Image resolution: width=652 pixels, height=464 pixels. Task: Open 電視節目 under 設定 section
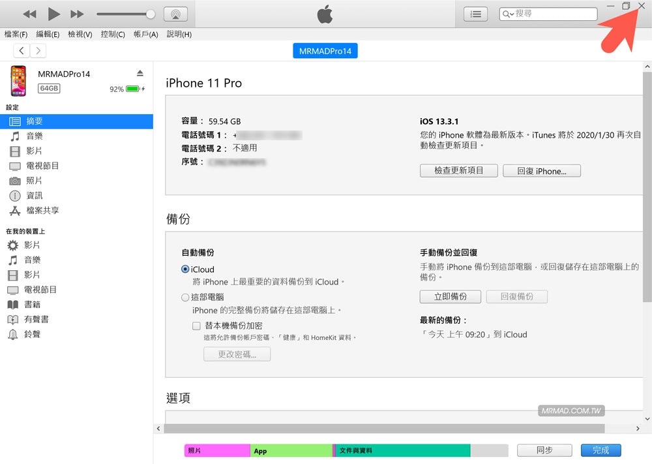(76, 166)
